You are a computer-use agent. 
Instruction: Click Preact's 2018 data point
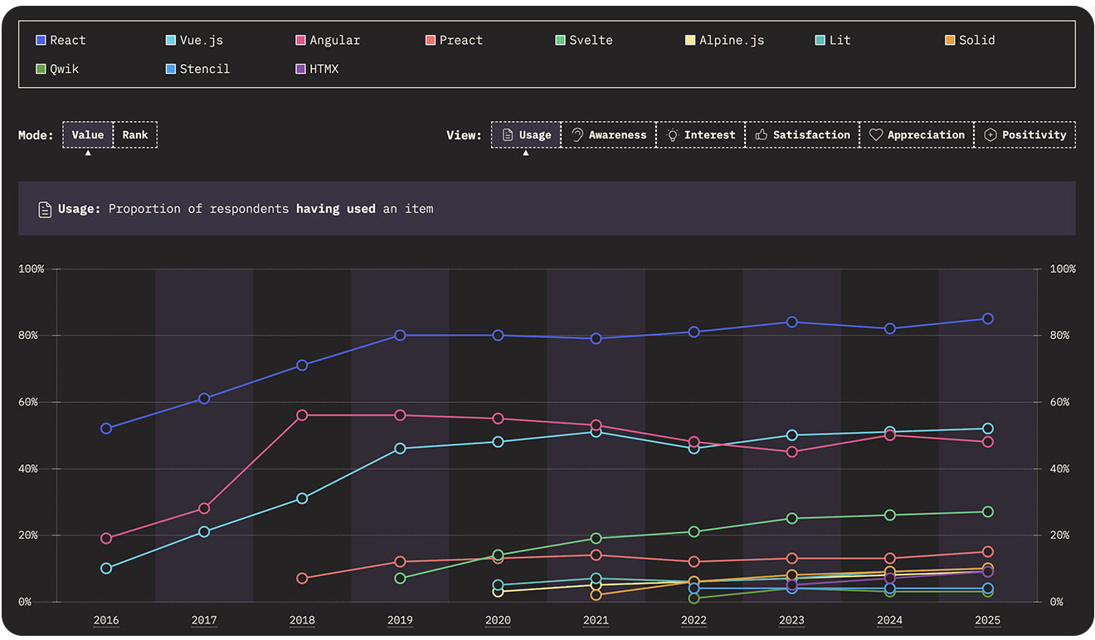[302, 579]
